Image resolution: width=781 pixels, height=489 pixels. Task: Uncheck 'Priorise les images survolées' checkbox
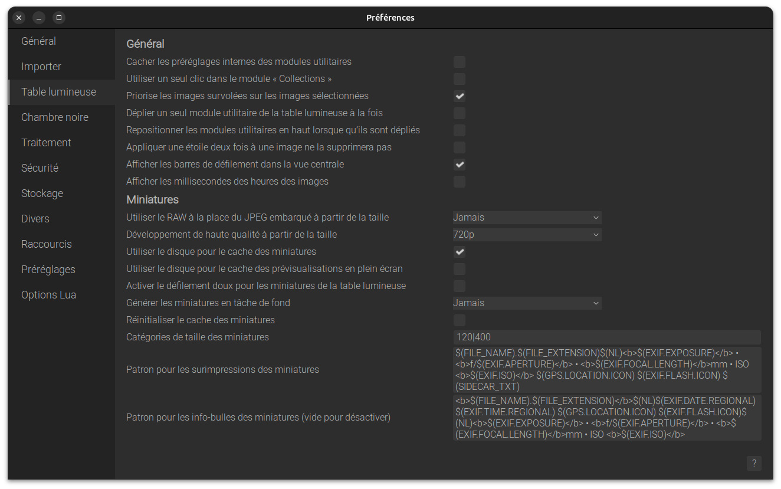tap(460, 96)
